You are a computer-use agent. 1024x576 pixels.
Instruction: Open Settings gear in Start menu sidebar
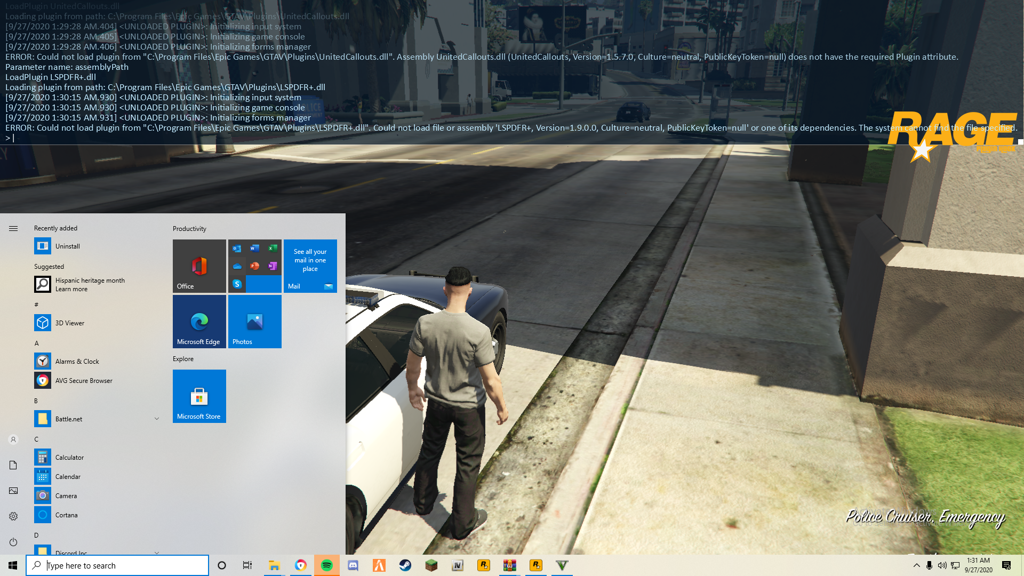pyautogui.click(x=13, y=516)
